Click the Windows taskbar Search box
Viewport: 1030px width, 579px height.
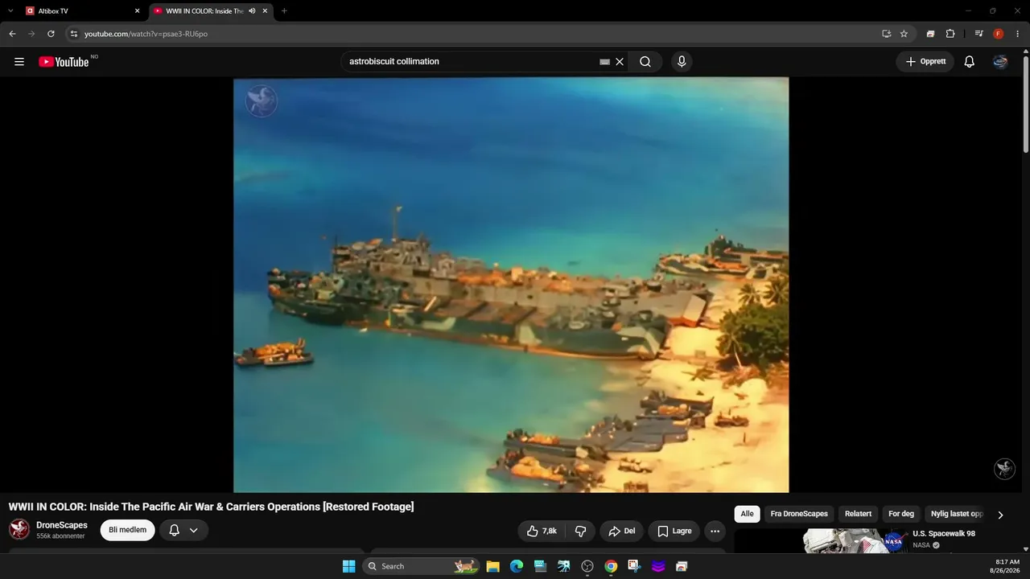pyautogui.click(x=422, y=566)
